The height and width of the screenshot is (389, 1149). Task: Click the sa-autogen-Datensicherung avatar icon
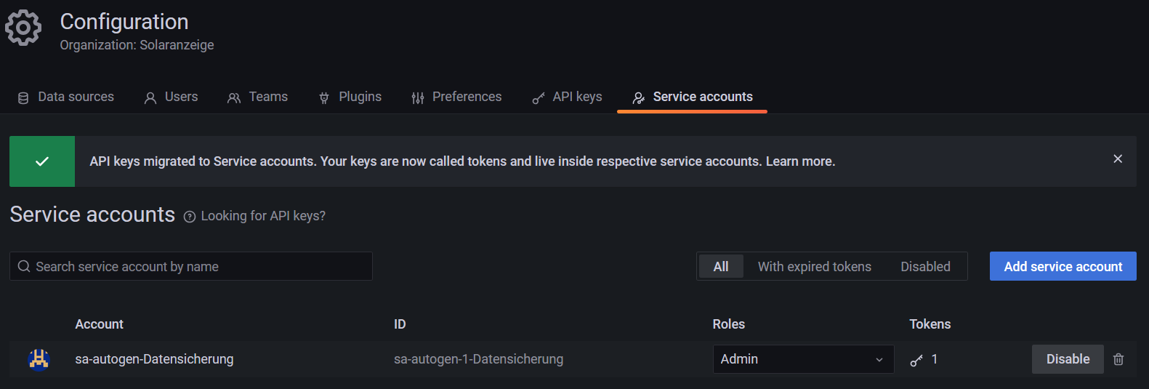(39, 359)
